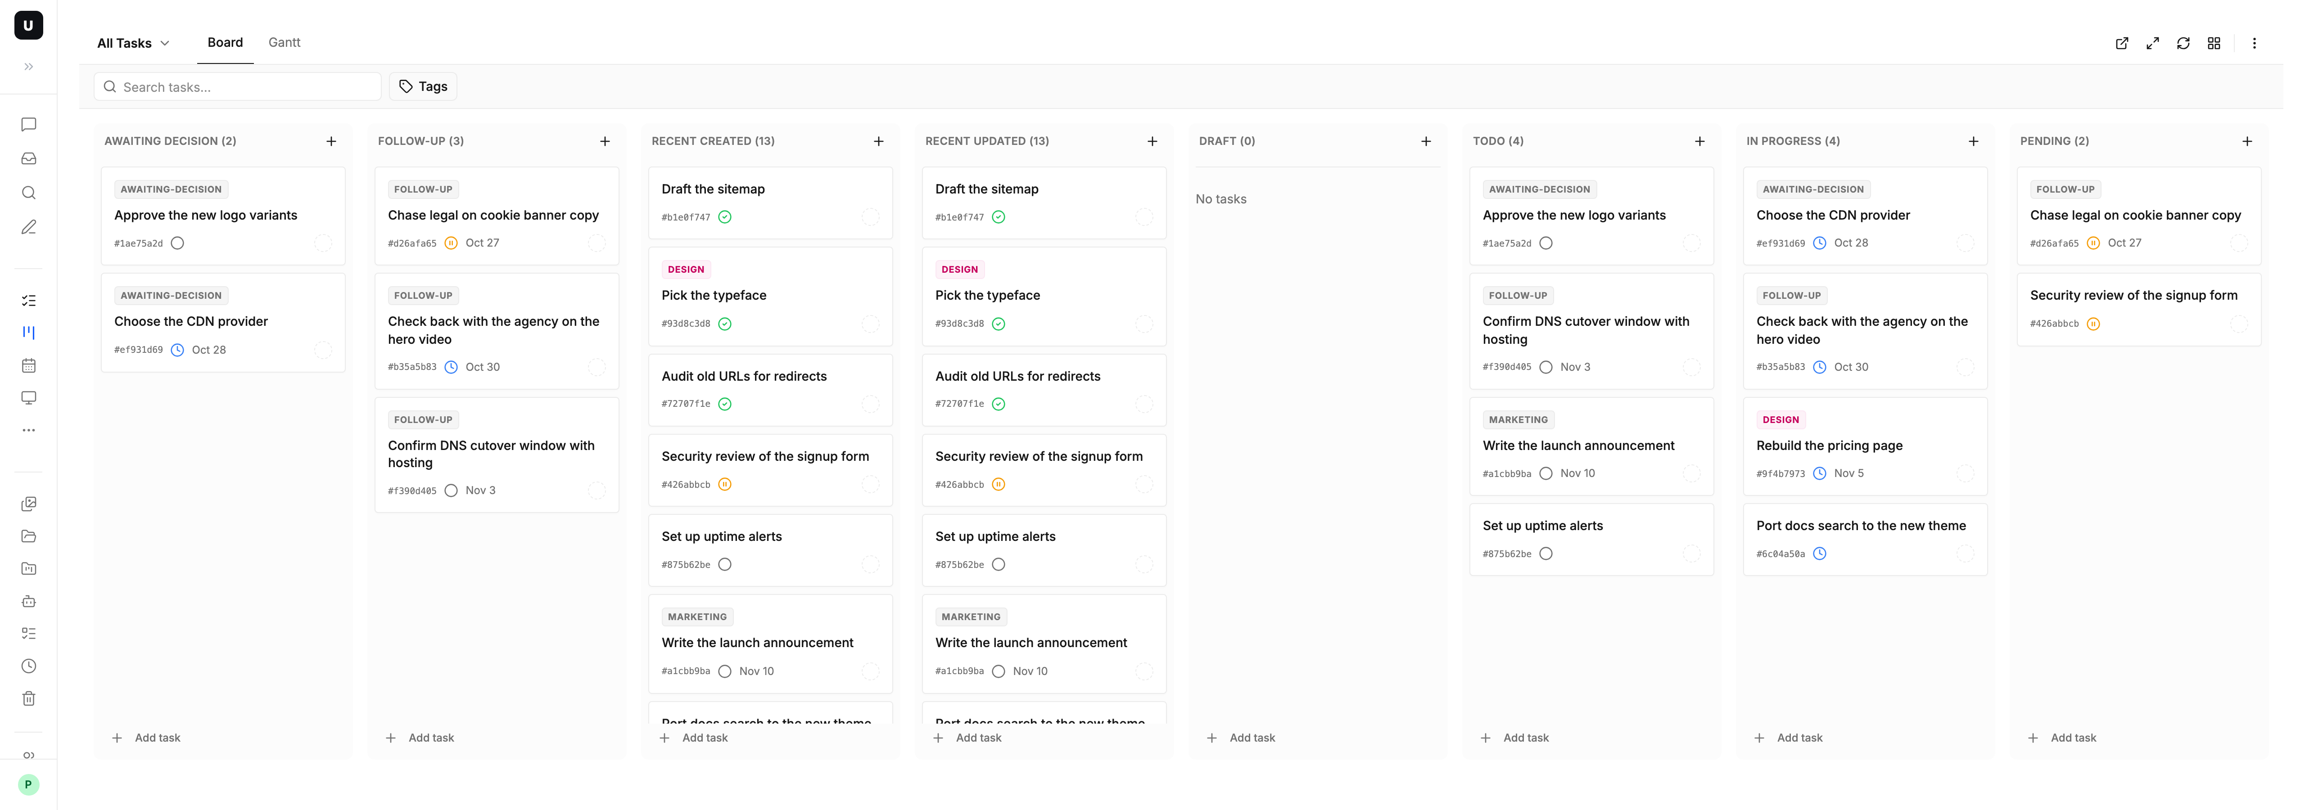Toggle status circle on Set up uptime alerts in Todo column
The image size is (2305, 810).
[1546, 553]
